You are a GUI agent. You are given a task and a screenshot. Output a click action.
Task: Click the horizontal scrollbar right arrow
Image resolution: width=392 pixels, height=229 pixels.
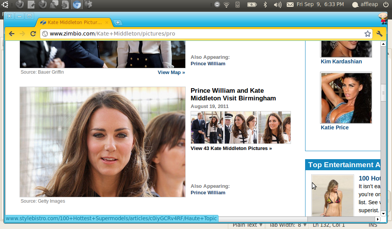click(378, 219)
